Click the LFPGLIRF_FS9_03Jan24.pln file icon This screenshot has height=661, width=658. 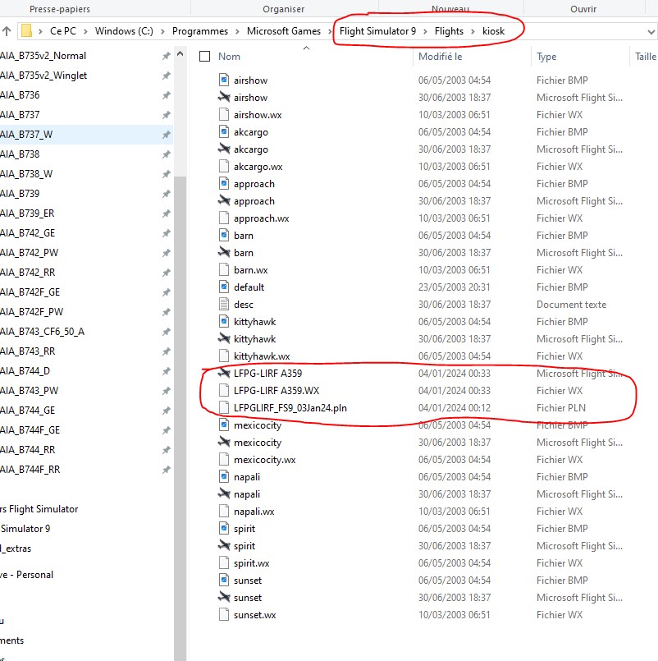[x=224, y=407]
